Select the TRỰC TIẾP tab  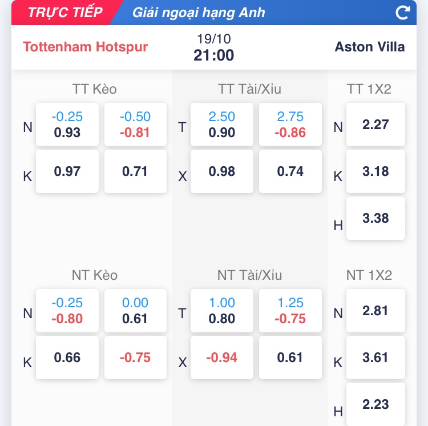click(x=64, y=13)
